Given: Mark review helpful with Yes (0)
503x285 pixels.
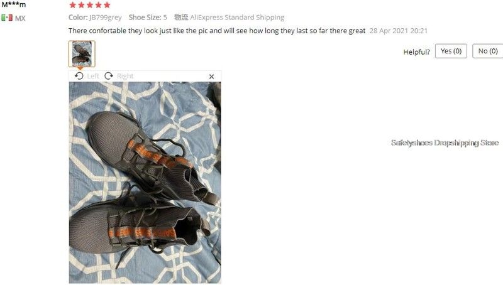Looking at the screenshot, I should (x=451, y=51).
